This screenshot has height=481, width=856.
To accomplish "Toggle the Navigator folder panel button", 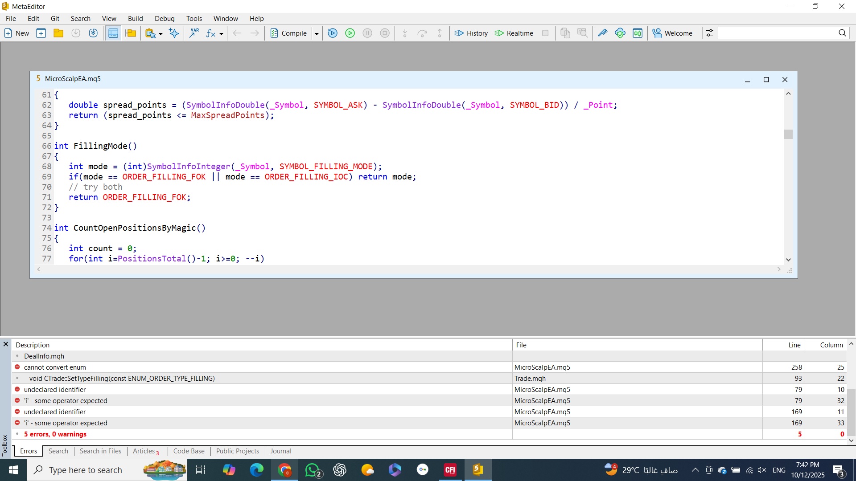I will [131, 33].
